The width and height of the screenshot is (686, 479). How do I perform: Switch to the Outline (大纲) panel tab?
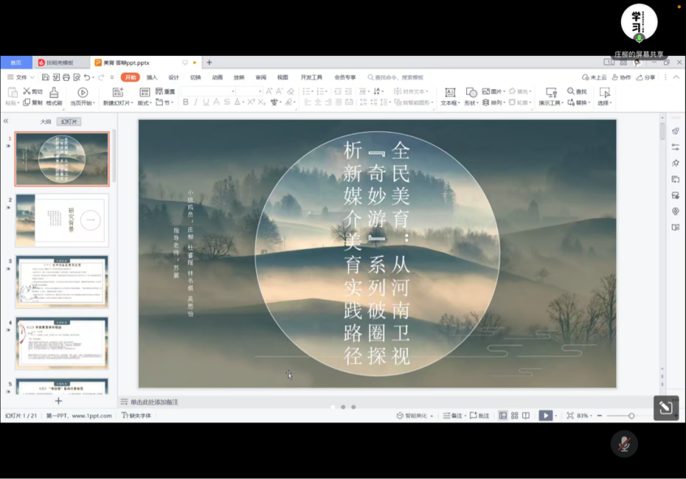(x=46, y=122)
